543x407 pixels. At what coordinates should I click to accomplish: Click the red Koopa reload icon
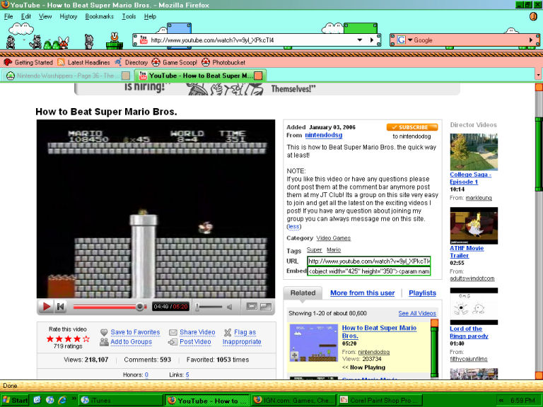64,42
